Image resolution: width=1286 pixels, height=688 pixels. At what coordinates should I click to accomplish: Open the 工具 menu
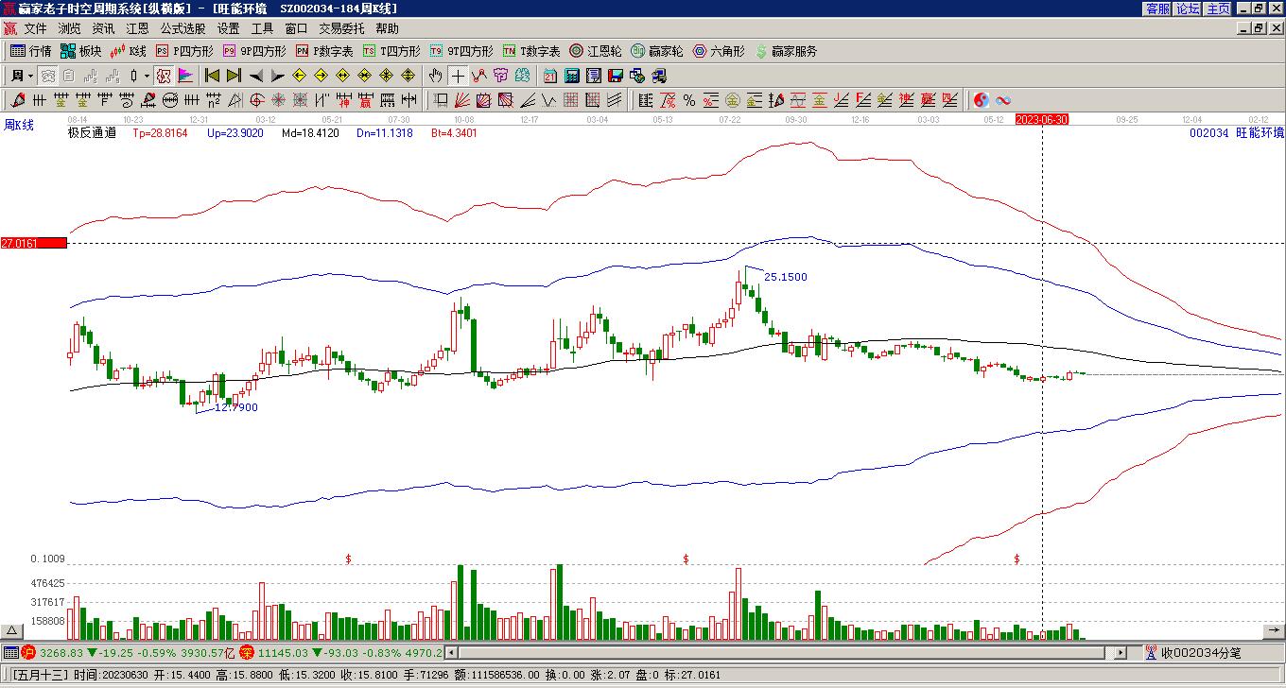pyautogui.click(x=262, y=29)
